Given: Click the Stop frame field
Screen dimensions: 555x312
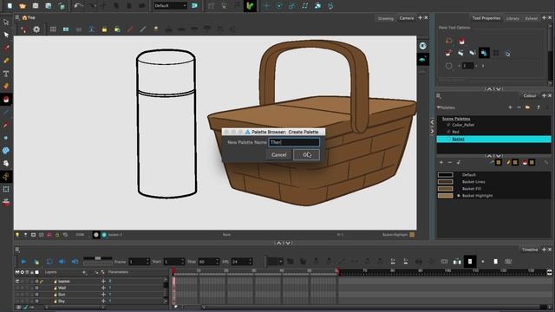Looking at the screenshot, I should [x=208, y=262].
